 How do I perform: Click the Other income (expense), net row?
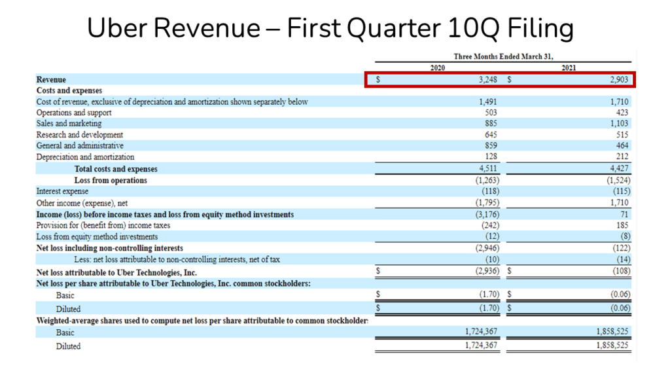click(81, 202)
